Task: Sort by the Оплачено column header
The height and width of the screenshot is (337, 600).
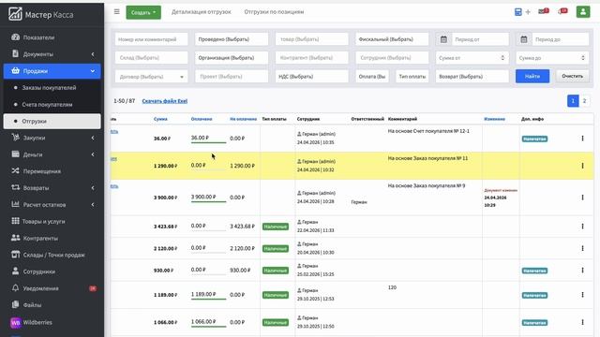Action: (x=202, y=119)
